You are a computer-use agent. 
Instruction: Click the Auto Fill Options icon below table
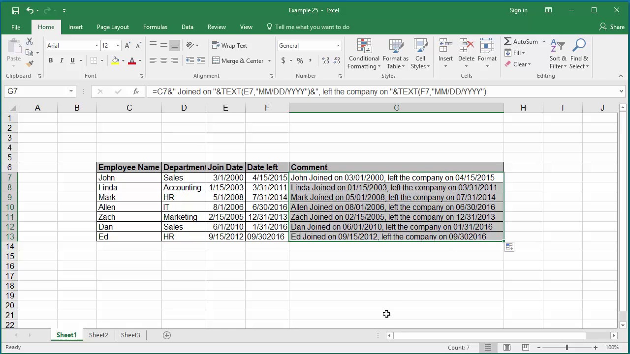[509, 247]
